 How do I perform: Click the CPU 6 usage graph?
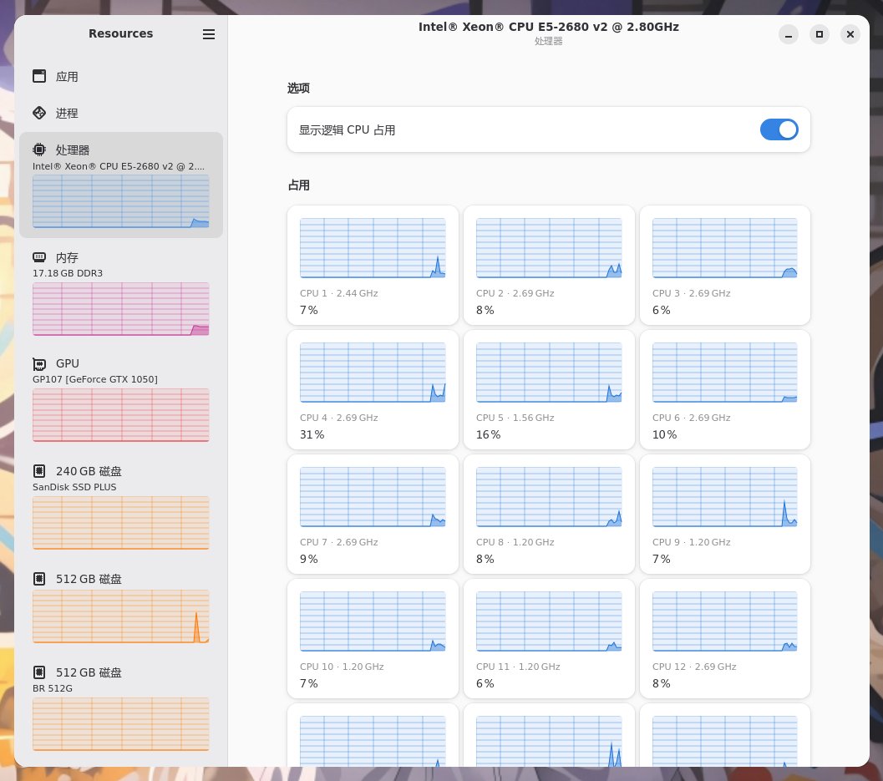click(725, 373)
